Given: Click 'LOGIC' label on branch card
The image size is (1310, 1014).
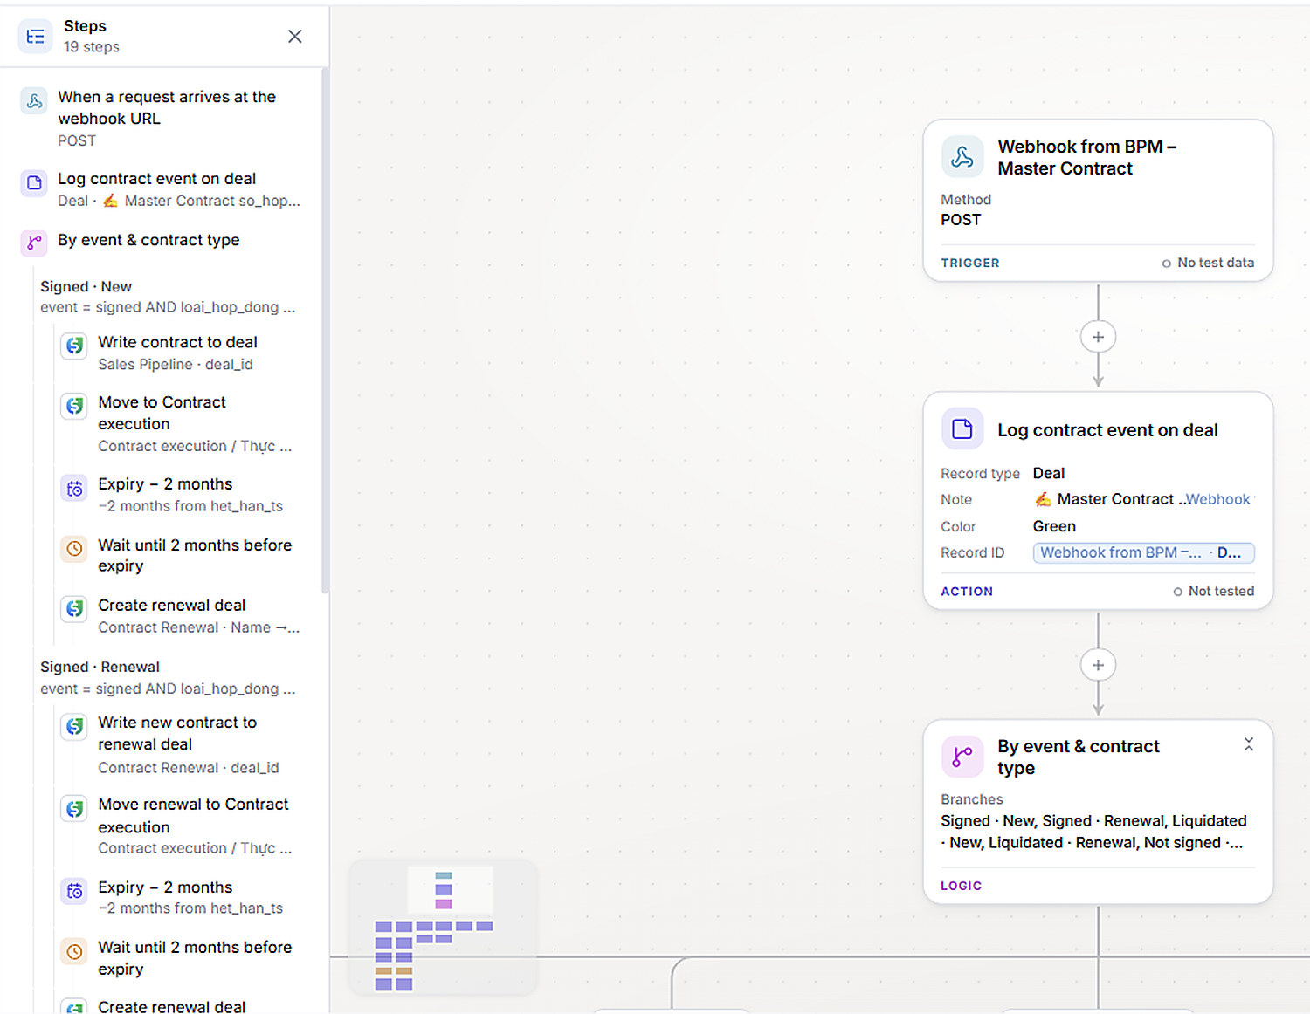Looking at the screenshot, I should (961, 885).
